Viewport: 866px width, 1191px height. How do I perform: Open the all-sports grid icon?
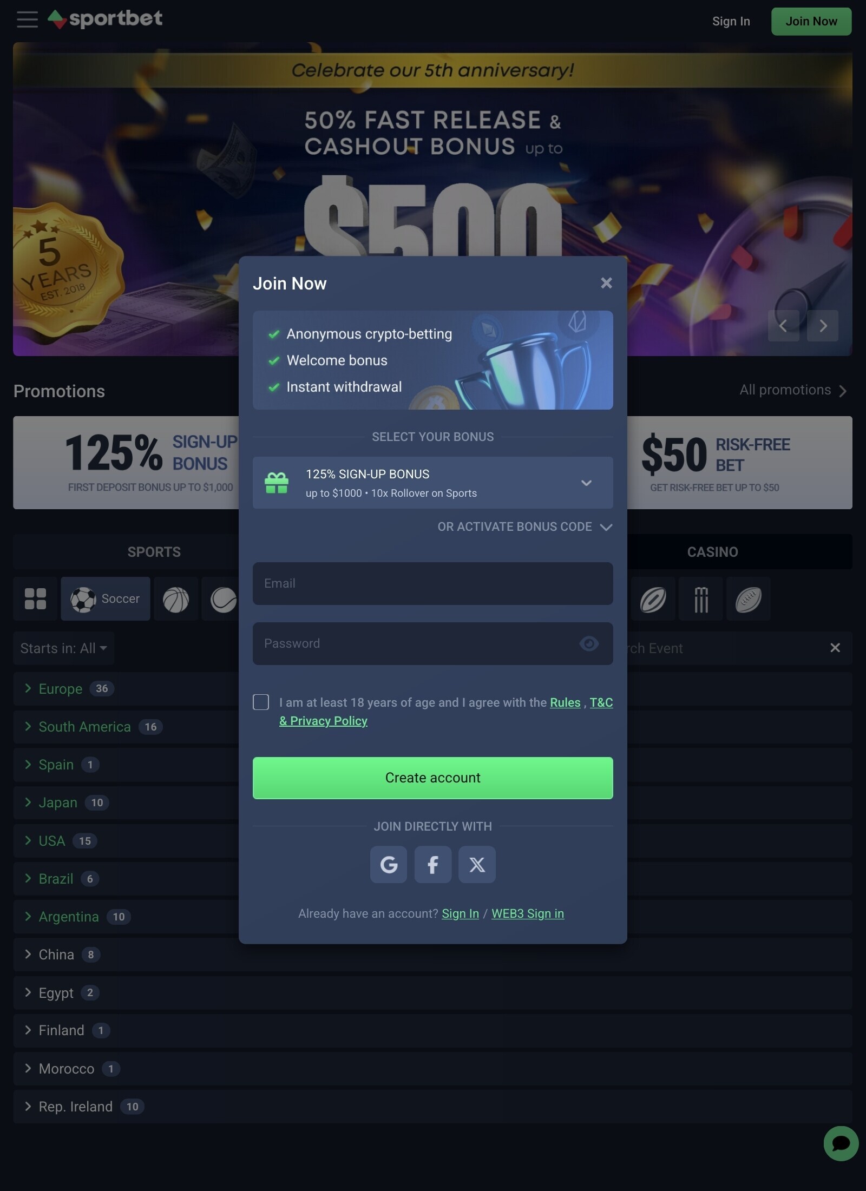tap(35, 598)
